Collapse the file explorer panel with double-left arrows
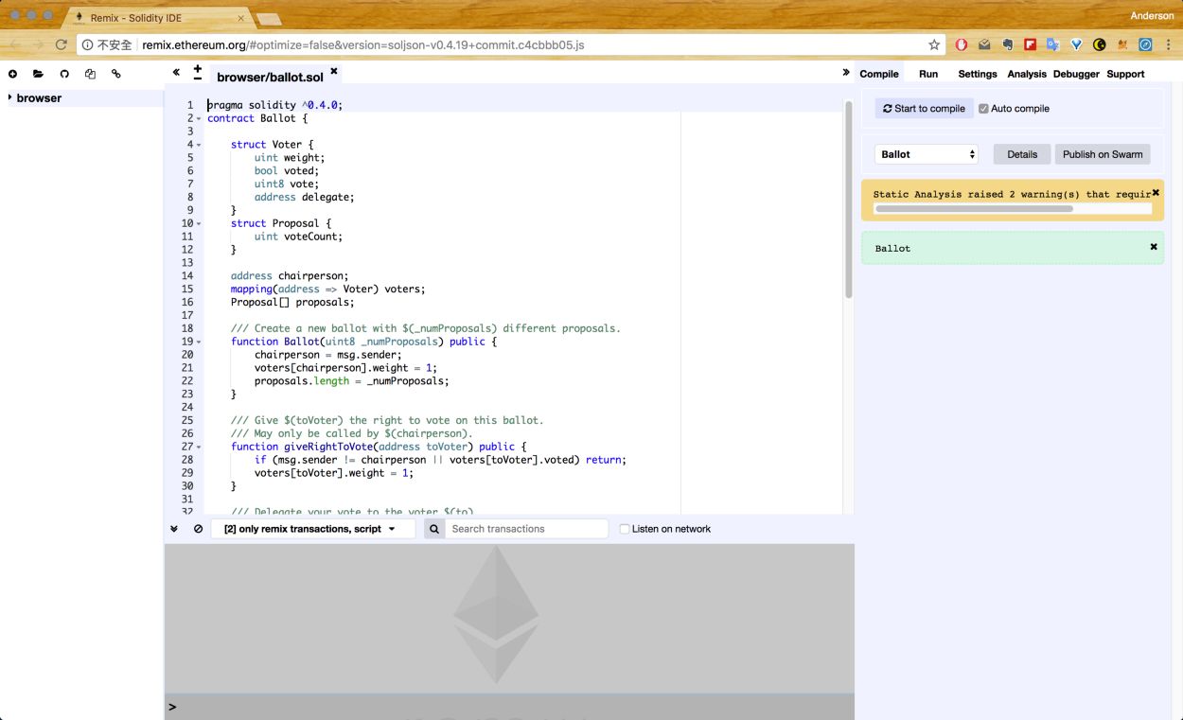 pyautogui.click(x=176, y=72)
